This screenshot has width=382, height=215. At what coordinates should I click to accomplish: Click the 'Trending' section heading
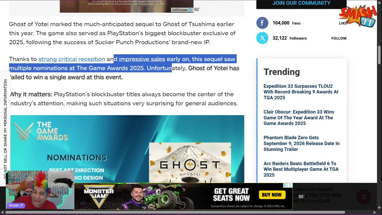click(x=281, y=72)
